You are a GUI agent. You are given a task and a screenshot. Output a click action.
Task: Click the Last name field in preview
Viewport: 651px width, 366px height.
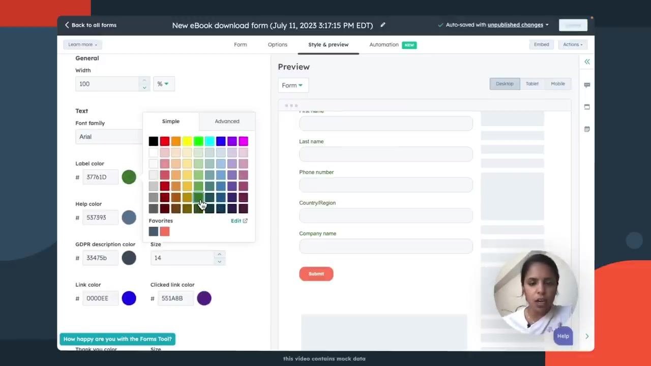coord(386,154)
